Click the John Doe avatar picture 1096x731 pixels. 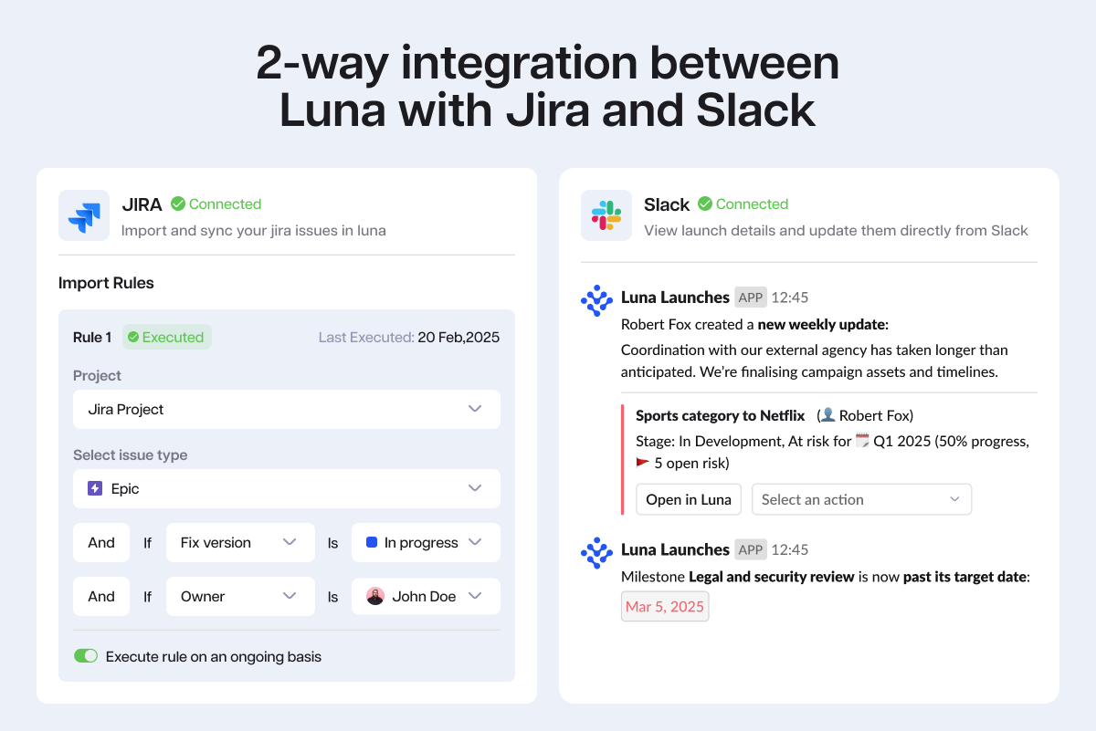click(375, 596)
